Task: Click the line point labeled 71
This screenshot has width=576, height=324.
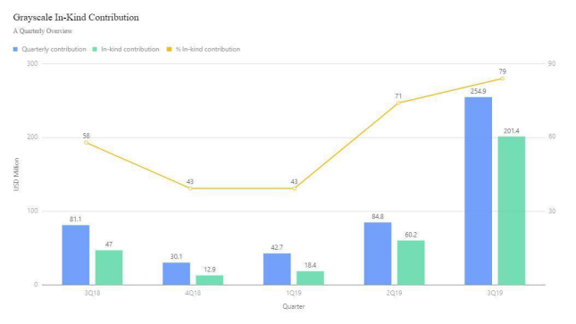Action: coord(398,104)
